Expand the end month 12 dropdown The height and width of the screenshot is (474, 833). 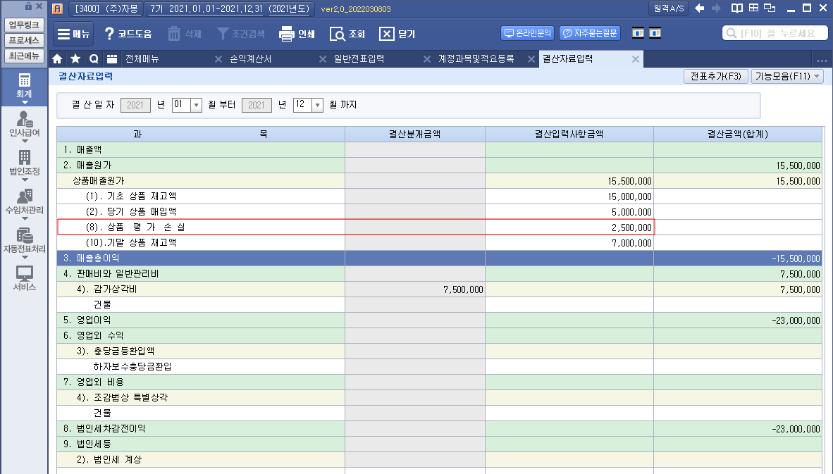click(317, 105)
